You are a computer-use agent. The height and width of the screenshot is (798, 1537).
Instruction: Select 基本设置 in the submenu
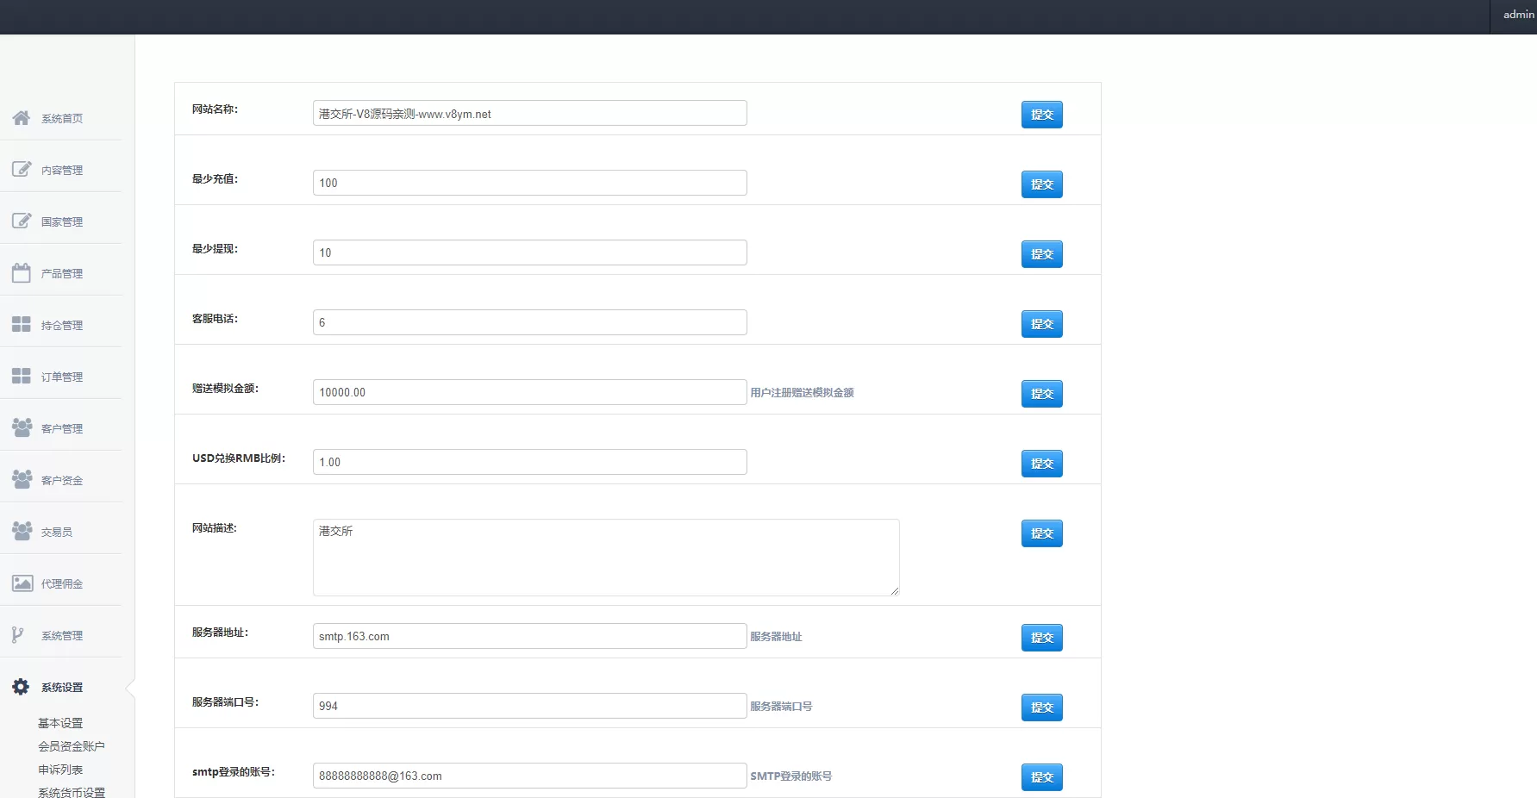click(x=60, y=723)
